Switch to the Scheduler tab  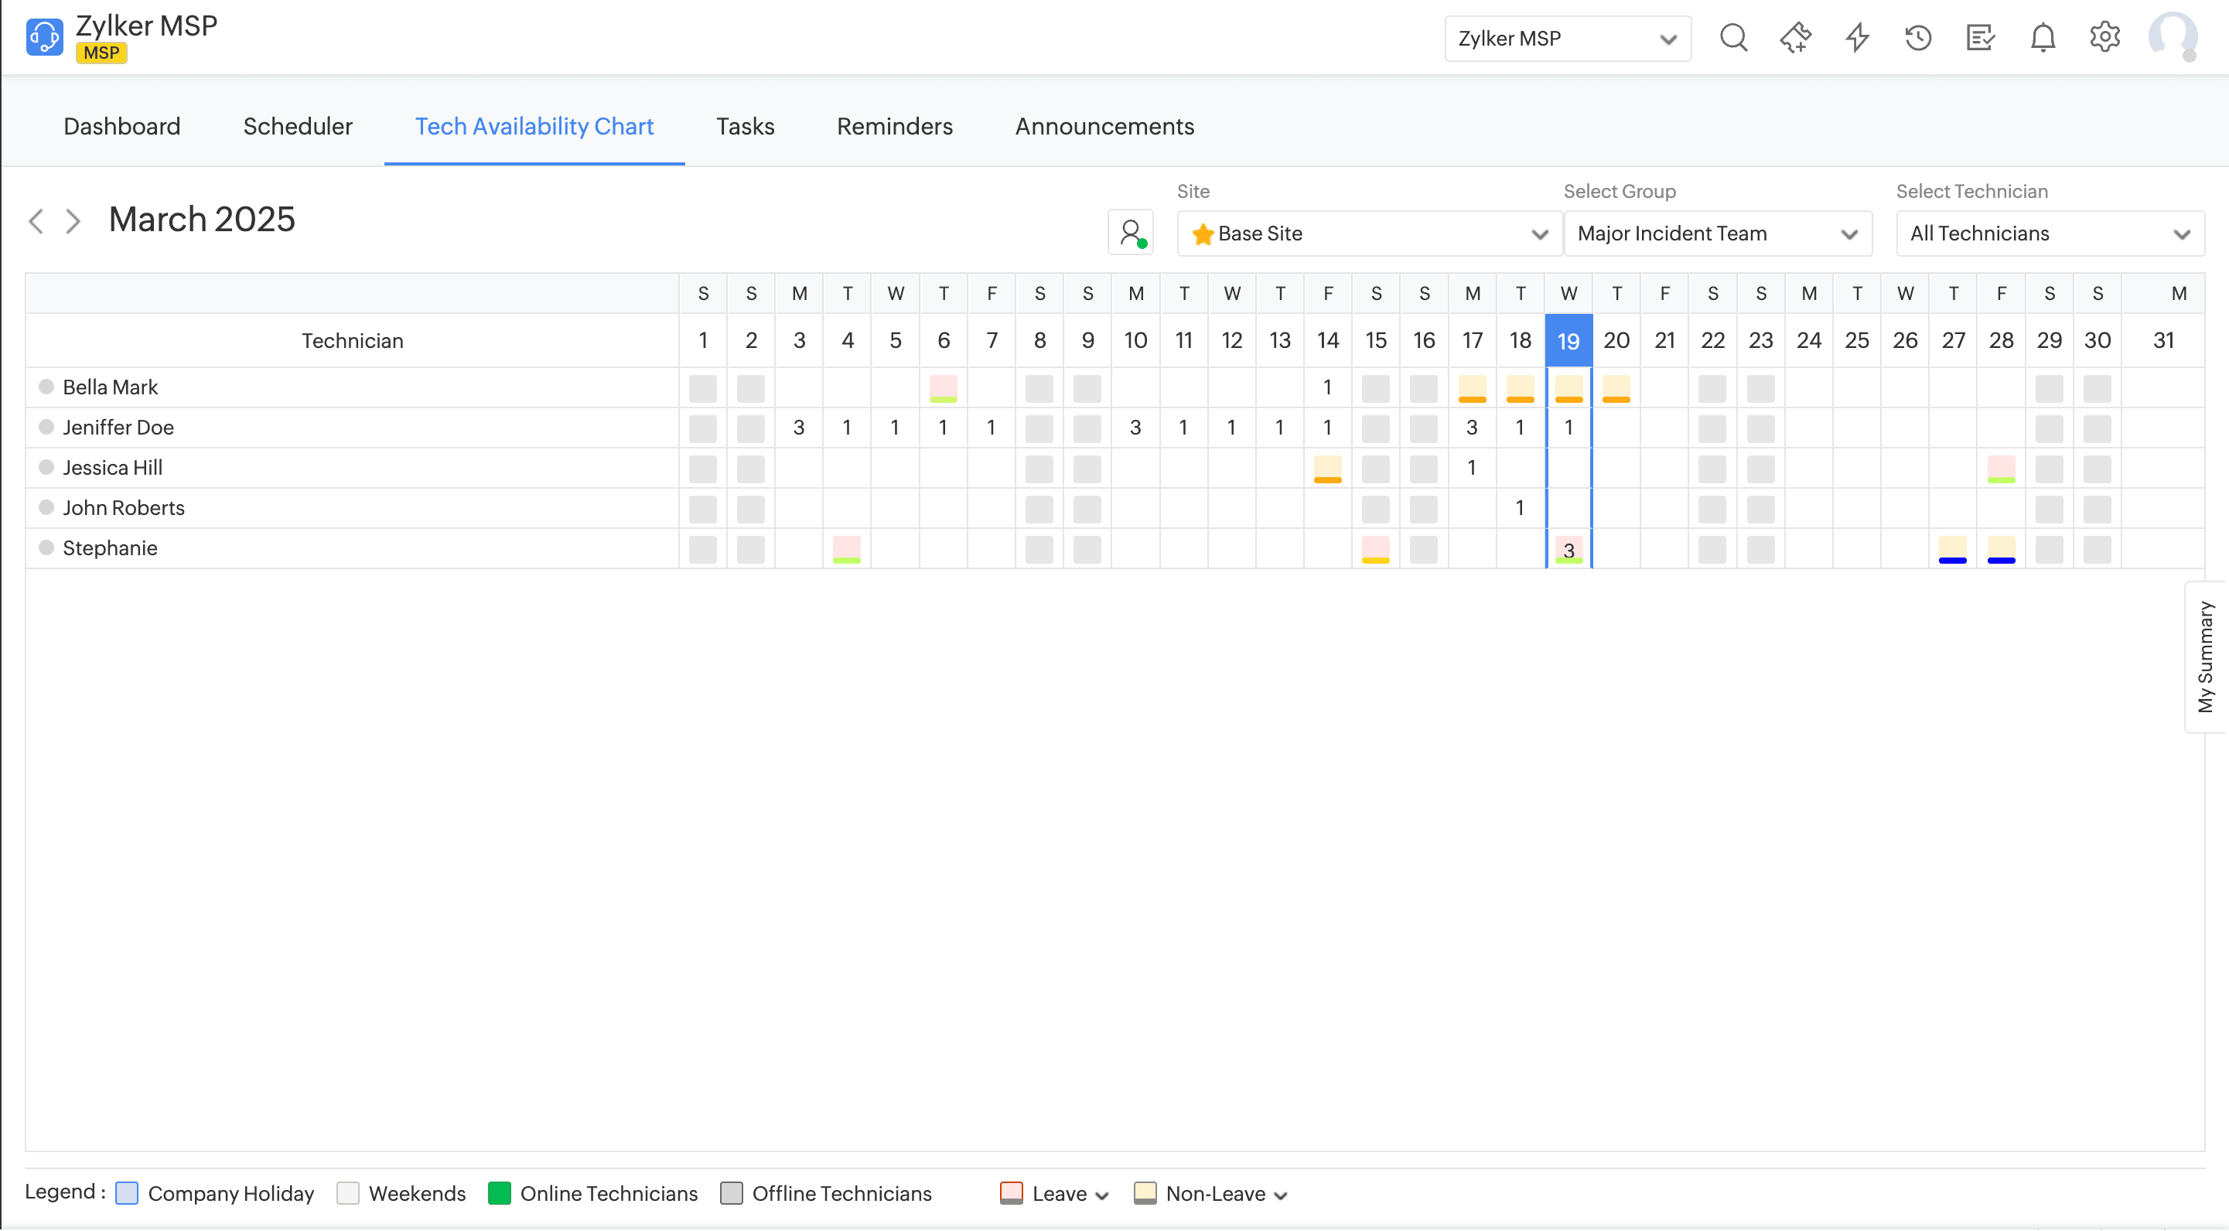[x=298, y=126]
